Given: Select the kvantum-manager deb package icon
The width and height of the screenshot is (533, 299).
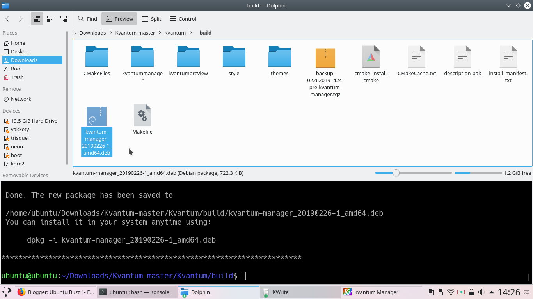Looking at the screenshot, I should pos(97,116).
